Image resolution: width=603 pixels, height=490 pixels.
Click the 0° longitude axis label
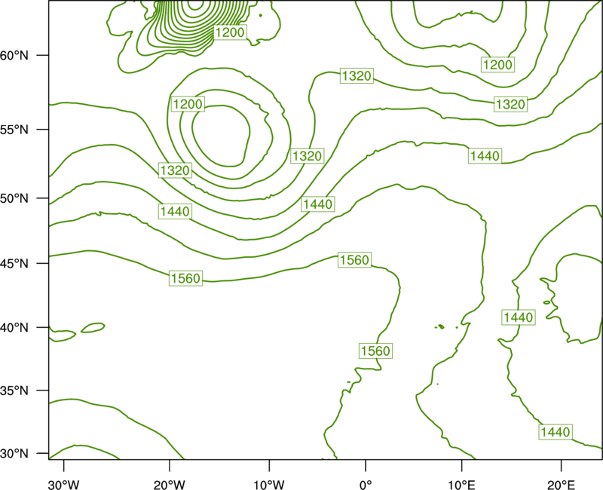[366, 484]
